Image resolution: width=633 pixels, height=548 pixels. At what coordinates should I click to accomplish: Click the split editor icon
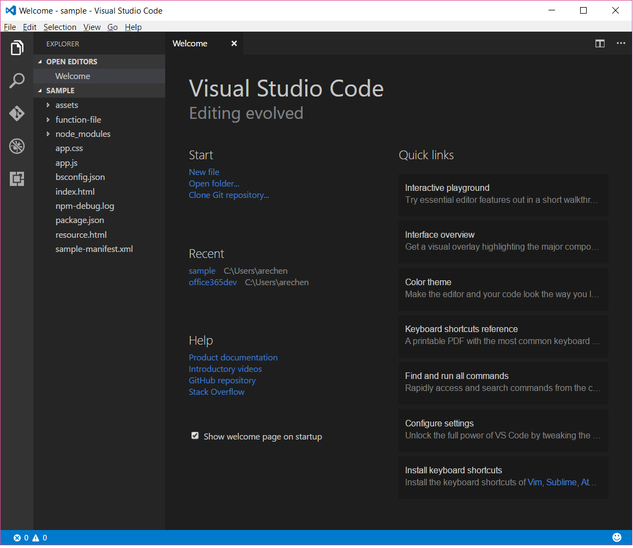[x=600, y=44]
